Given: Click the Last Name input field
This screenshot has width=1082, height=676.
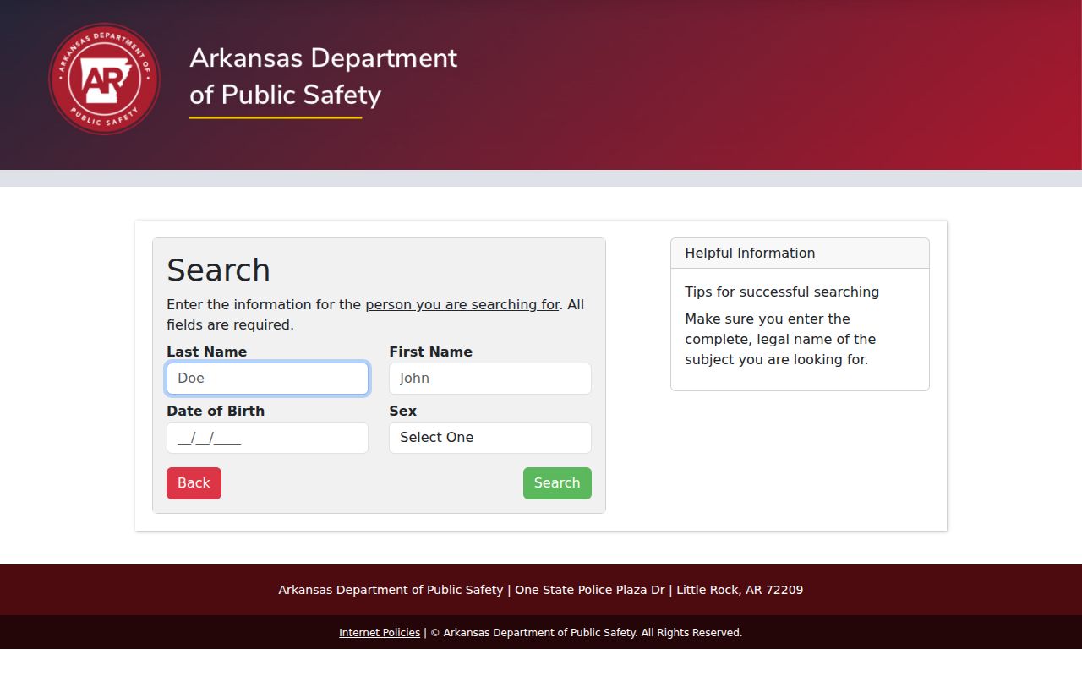Looking at the screenshot, I should [x=267, y=379].
